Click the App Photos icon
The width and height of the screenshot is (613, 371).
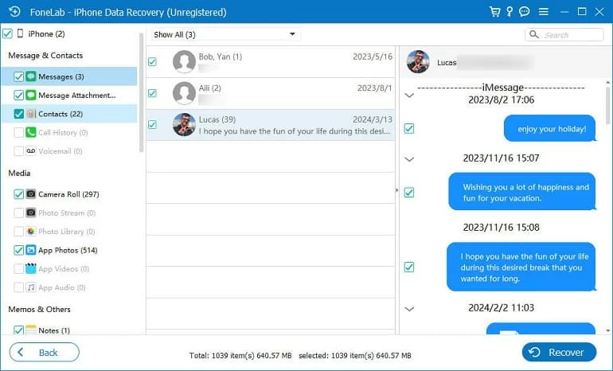pos(31,250)
